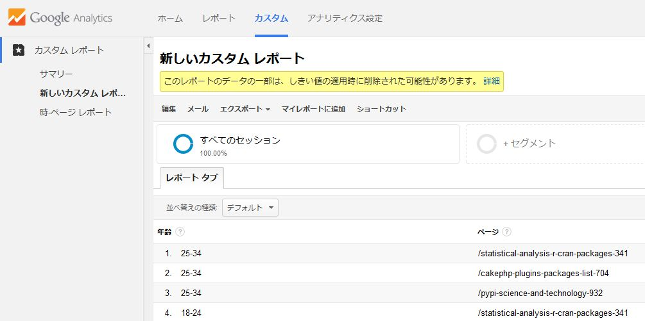The image size is (645, 321).
Task: Open the エクスポート dropdown menu
Action: (245, 109)
